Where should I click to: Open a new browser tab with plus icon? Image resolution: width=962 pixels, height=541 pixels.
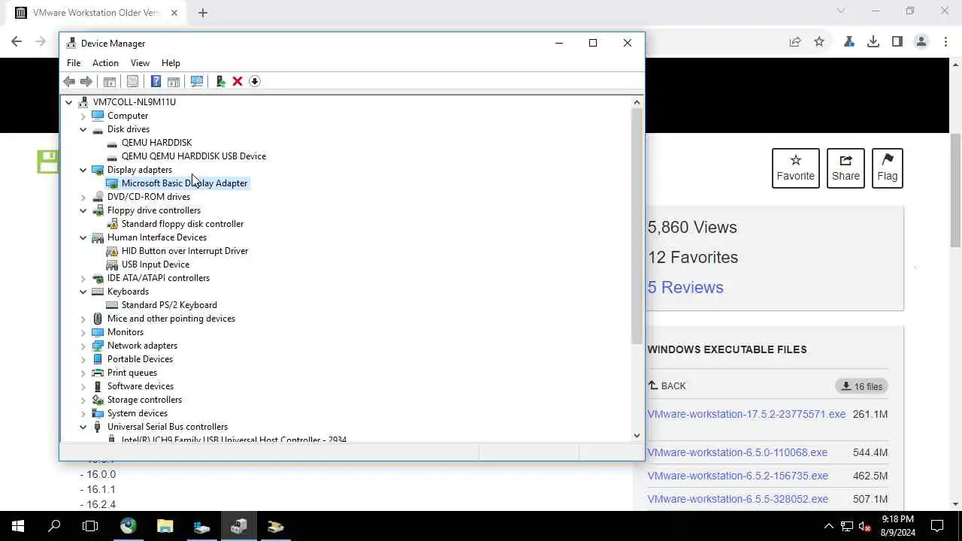[x=202, y=13]
